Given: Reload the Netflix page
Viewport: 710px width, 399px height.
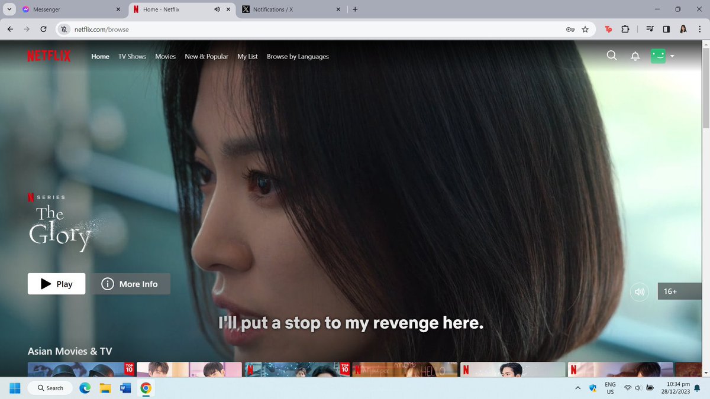Looking at the screenshot, I should [x=43, y=29].
